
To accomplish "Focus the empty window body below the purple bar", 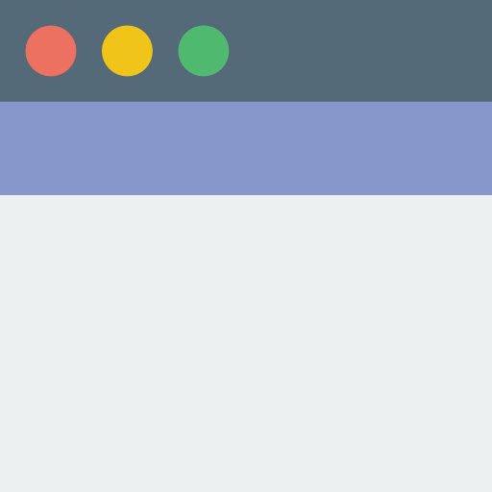I will pyautogui.click(x=246, y=343).
